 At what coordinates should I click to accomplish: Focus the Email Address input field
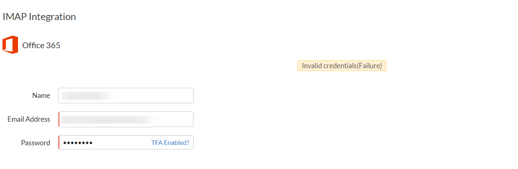coord(126,119)
